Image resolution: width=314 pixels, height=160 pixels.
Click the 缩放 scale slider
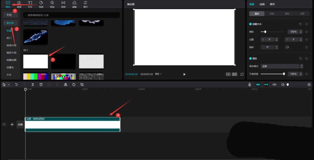click(x=272, y=32)
